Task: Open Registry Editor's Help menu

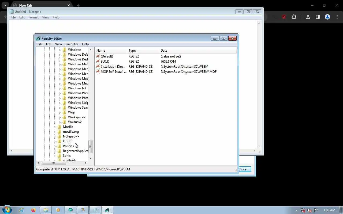Action: click(x=85, y=44)
